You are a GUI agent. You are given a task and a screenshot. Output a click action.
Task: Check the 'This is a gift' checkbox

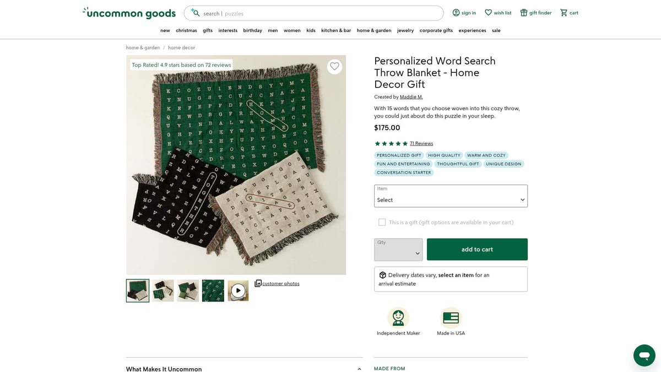pos(382,222)
